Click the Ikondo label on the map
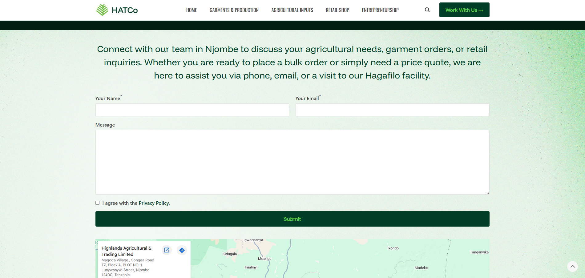Viewport: 585px width, 278px height. (x=393, y=248)
